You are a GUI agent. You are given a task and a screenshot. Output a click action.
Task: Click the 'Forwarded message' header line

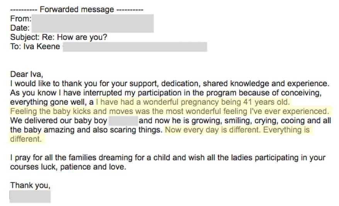pos(77,10)
